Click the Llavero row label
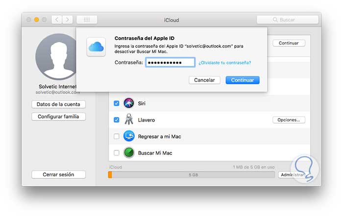 147,120
